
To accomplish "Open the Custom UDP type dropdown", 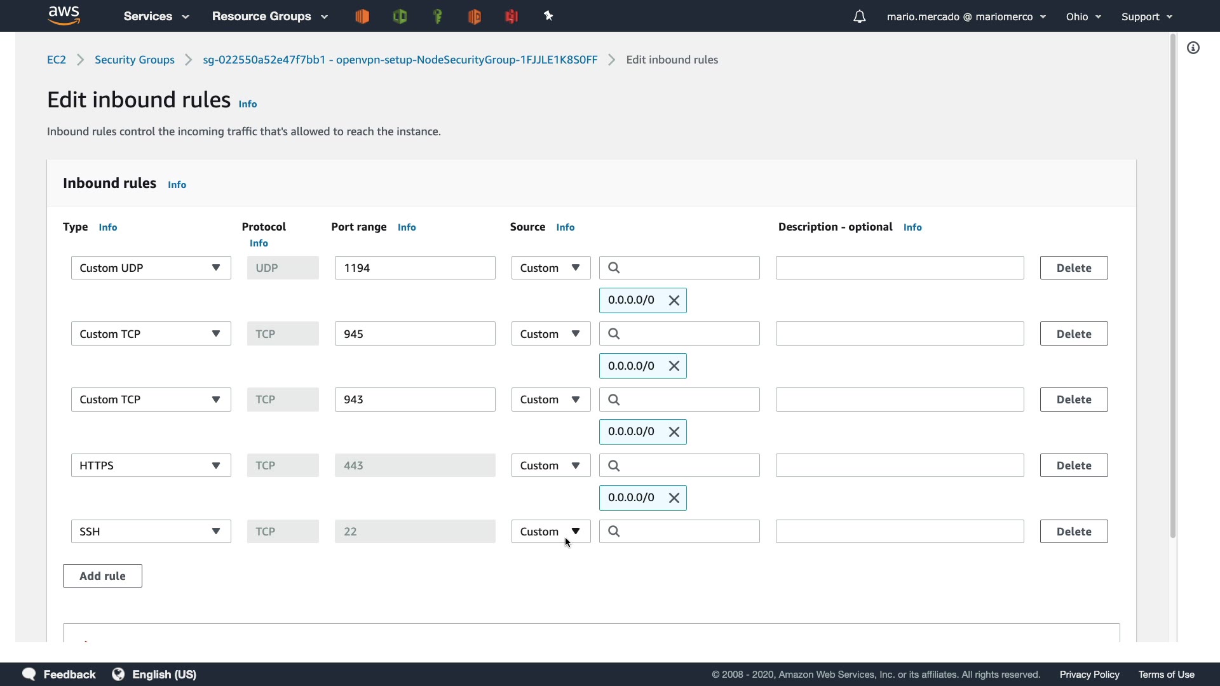I will coord(151,268).
